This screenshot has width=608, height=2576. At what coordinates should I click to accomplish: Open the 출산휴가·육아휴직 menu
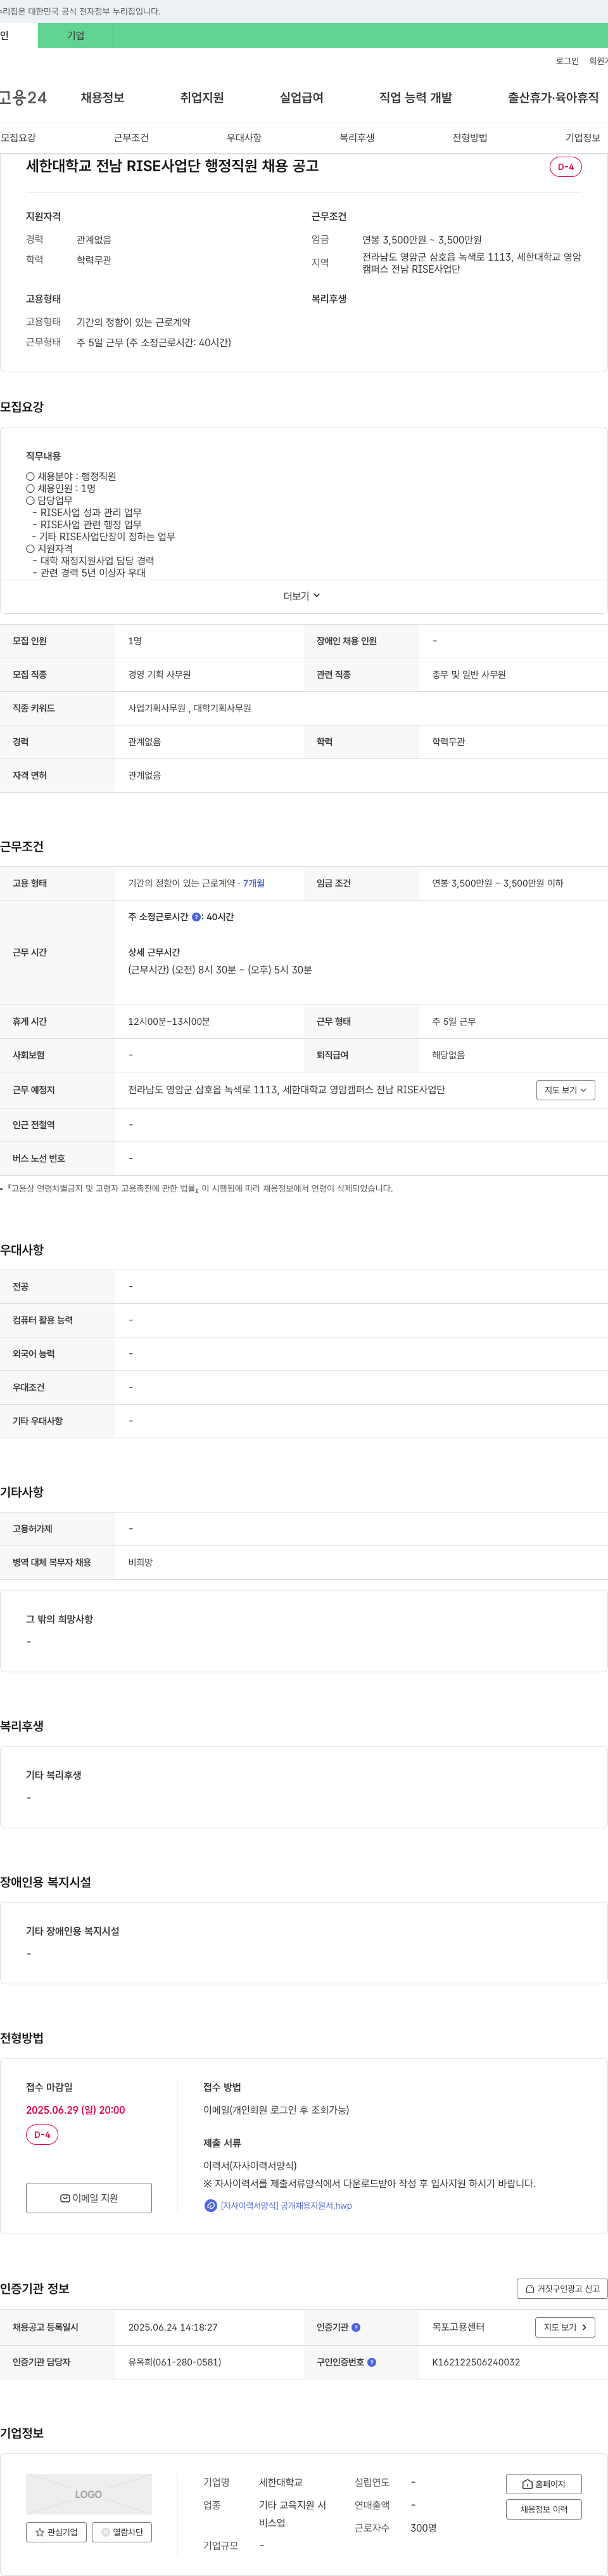tap(553, 97)
